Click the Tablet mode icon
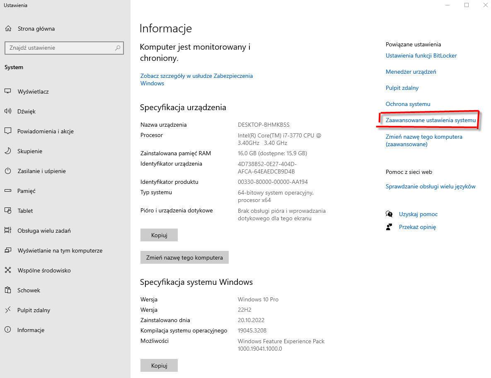Screen dimensions: 491x378 tap(8, 211)
